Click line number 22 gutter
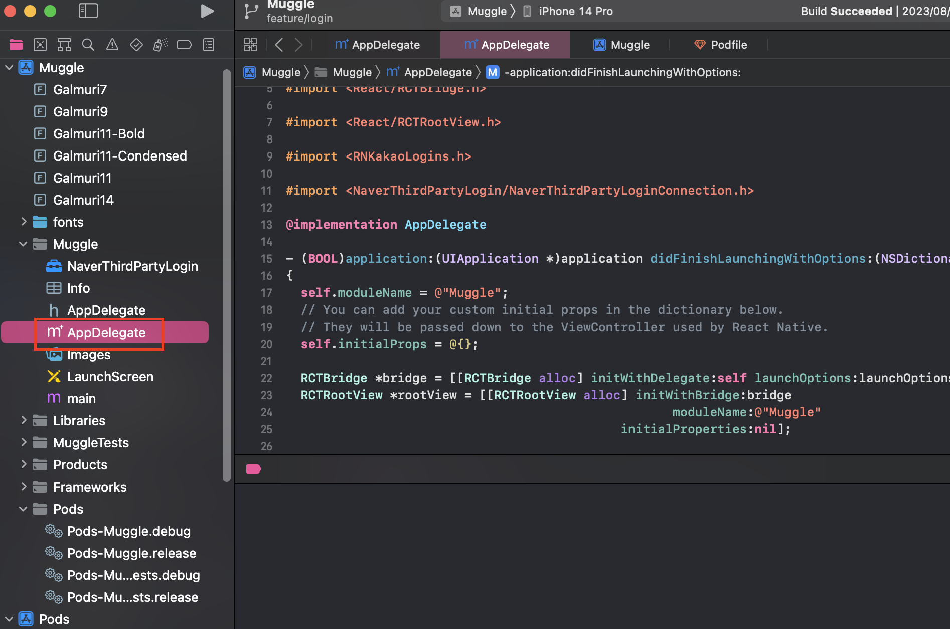 coord(266,378)
